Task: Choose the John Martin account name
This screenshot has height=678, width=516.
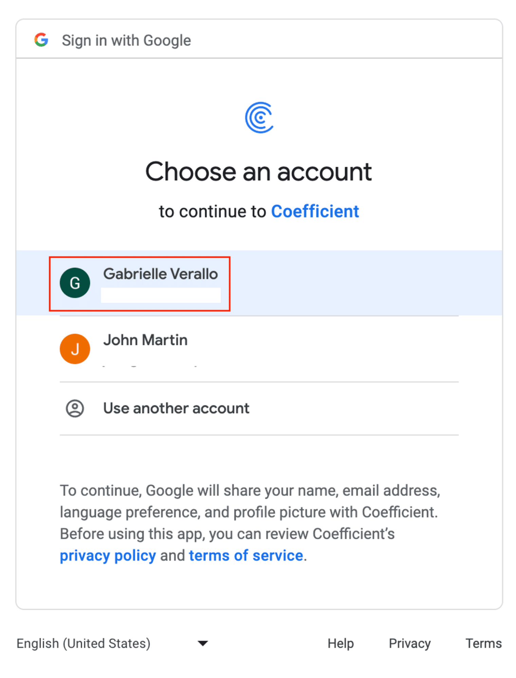Action: 145,340
